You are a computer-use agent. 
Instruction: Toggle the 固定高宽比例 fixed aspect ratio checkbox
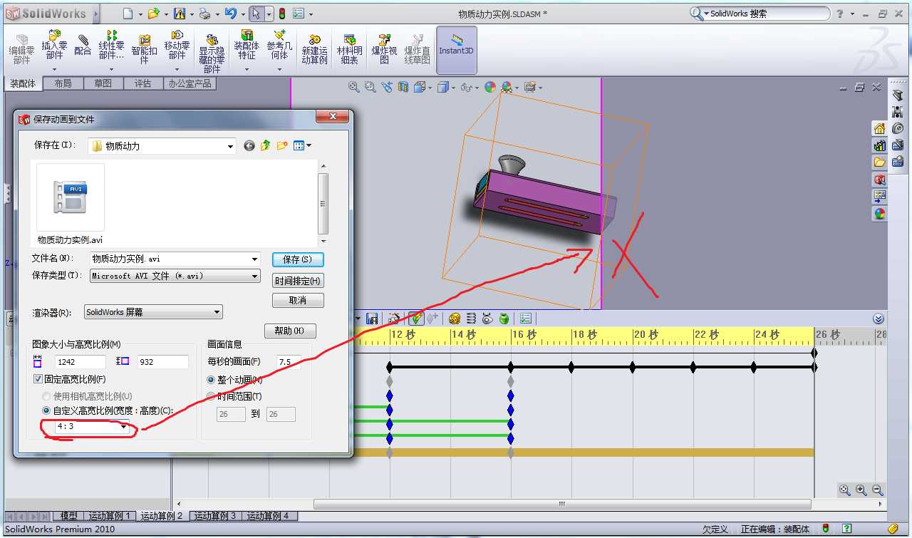(38, 379)
